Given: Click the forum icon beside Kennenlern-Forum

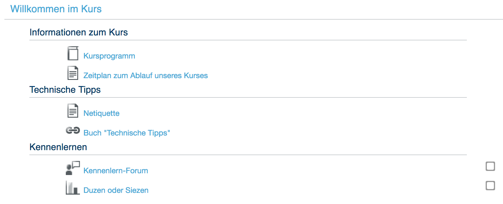Looking at the screenshot, I should click(73, 168).
